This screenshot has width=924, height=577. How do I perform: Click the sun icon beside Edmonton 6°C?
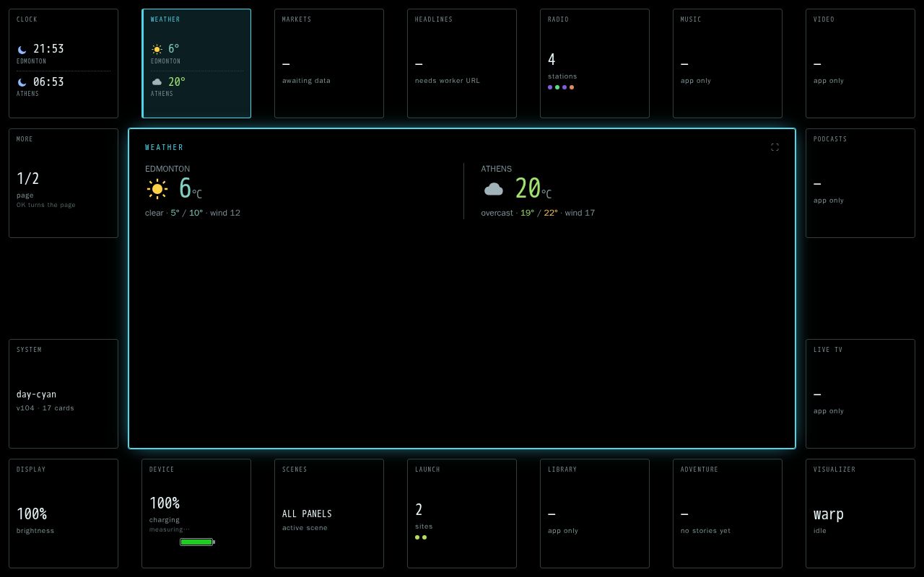coord(157,190)
